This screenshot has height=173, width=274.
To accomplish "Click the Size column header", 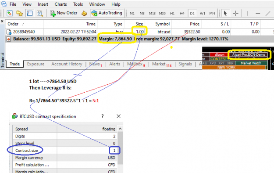I will 135,24.
